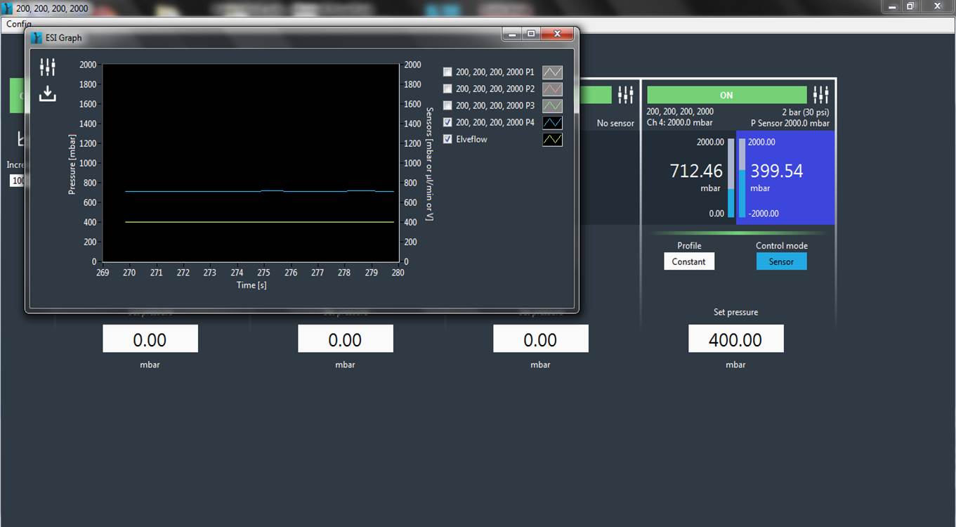Click the channel 4 pressure level bar

coord(731,178)
